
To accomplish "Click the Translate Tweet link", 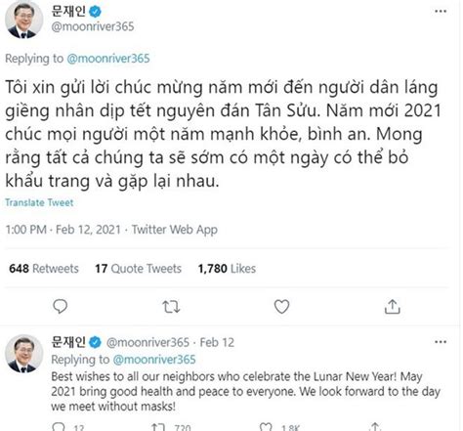I will 39,202.
